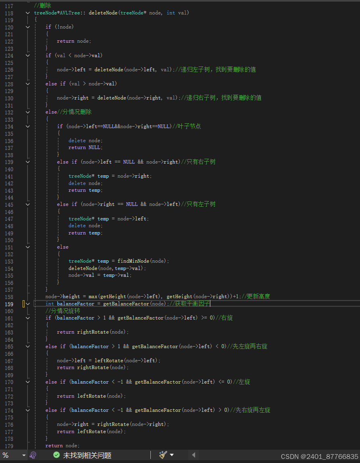This screenshot has width=360, height=463.
Task: Collapse the 只有左子树 branch at line 145
Action: point(27,204)
